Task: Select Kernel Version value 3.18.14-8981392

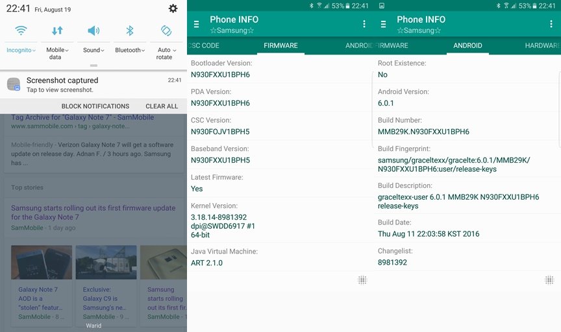Action: pyautogui.click(x=219, y=217)
